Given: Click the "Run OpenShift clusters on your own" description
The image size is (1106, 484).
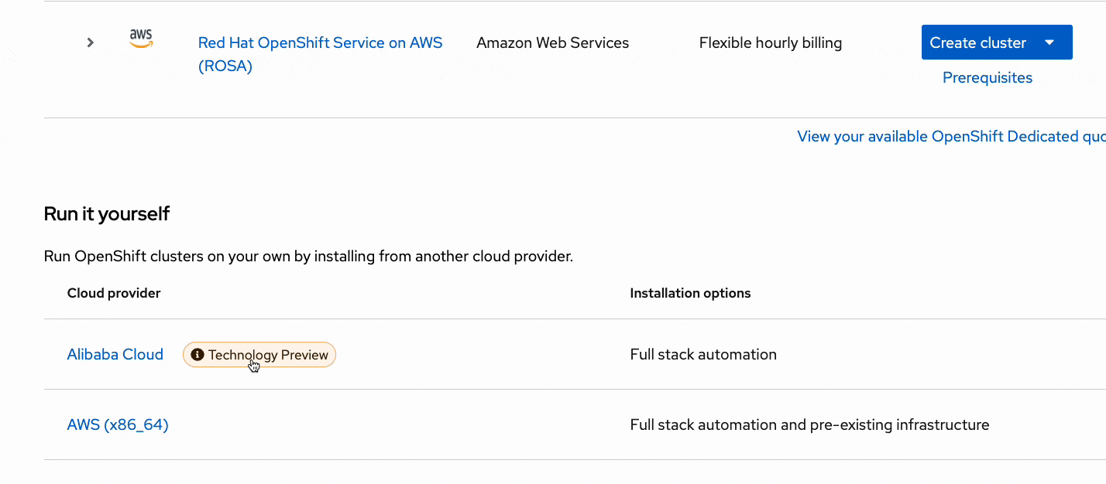Looking at the screenshot, I should coord(308,256).
